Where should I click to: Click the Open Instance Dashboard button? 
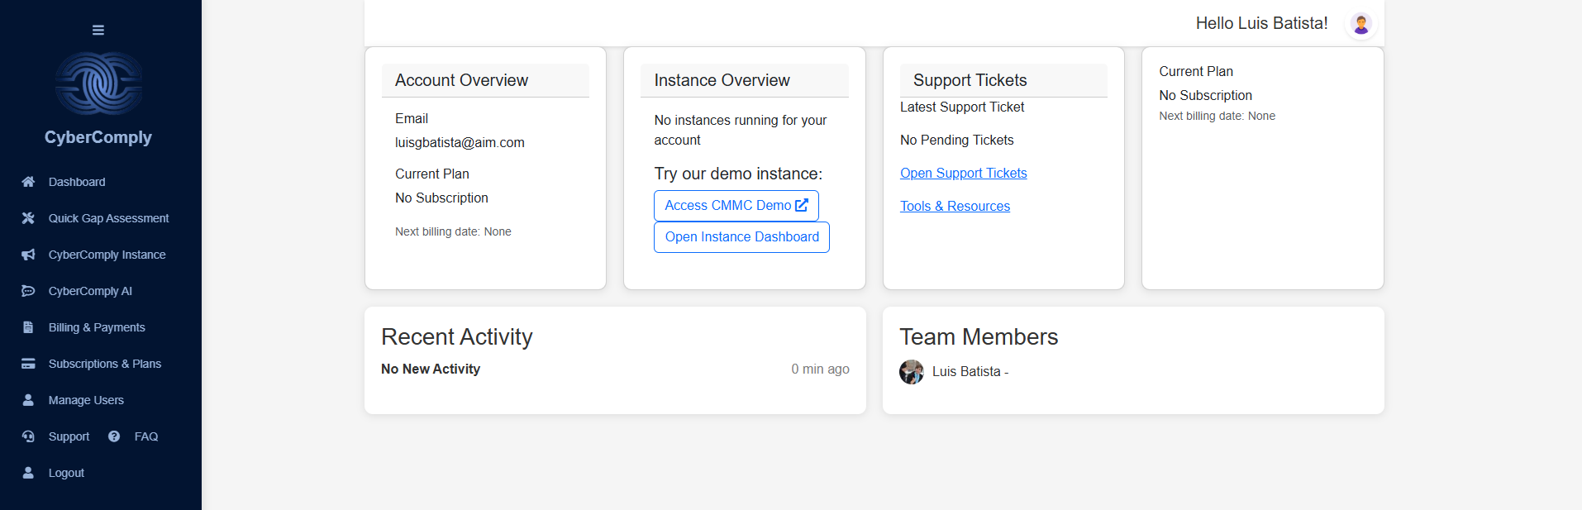pos(741,237)
